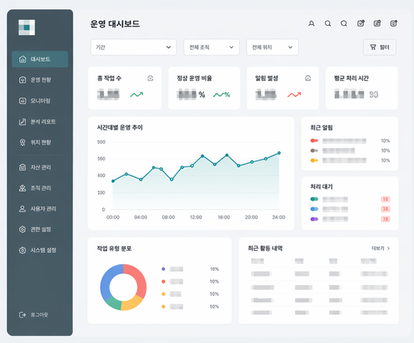414x343 pixels.
Task: Click the teal pill in 처리 대기
Action: pyautogui.click(x=314, y=199)
